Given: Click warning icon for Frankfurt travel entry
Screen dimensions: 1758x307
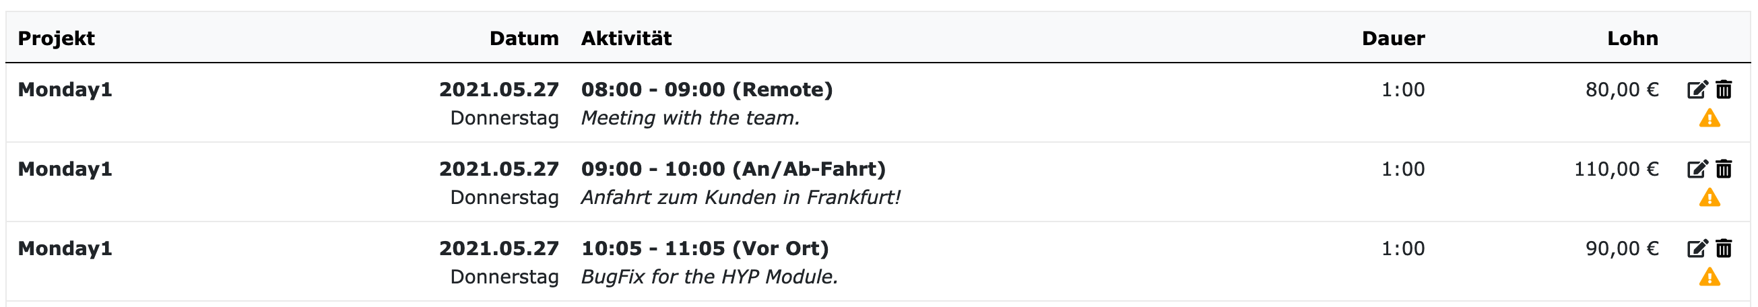Looking at the screenshot, I should 1710,198.
